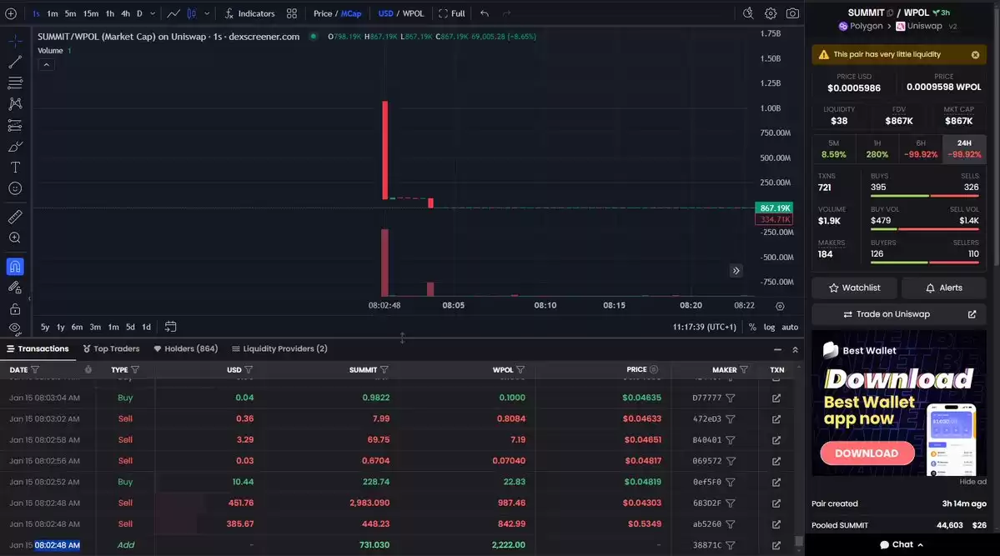The height and width of the screenshot is (556, 1000).
Task: Open the chart layout templates grid
Action: [291, 13]
